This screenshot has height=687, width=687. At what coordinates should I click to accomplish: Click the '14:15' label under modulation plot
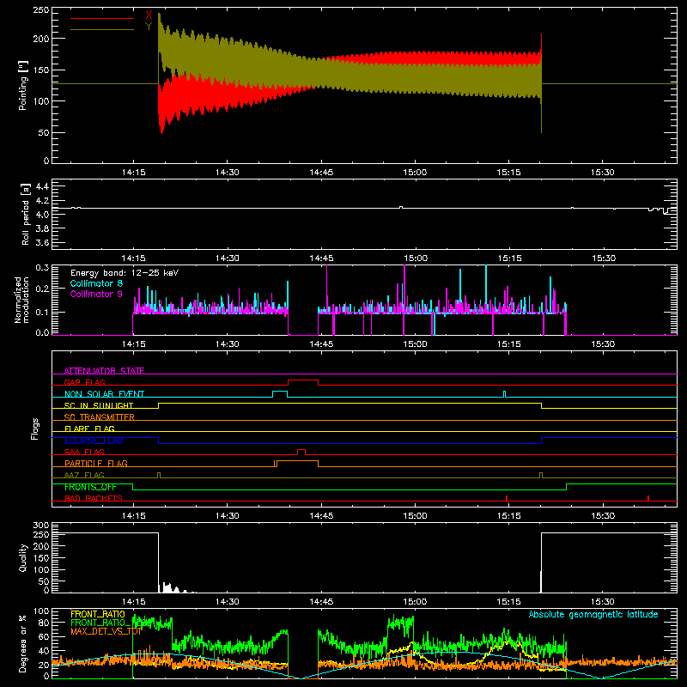click(133, 344)
